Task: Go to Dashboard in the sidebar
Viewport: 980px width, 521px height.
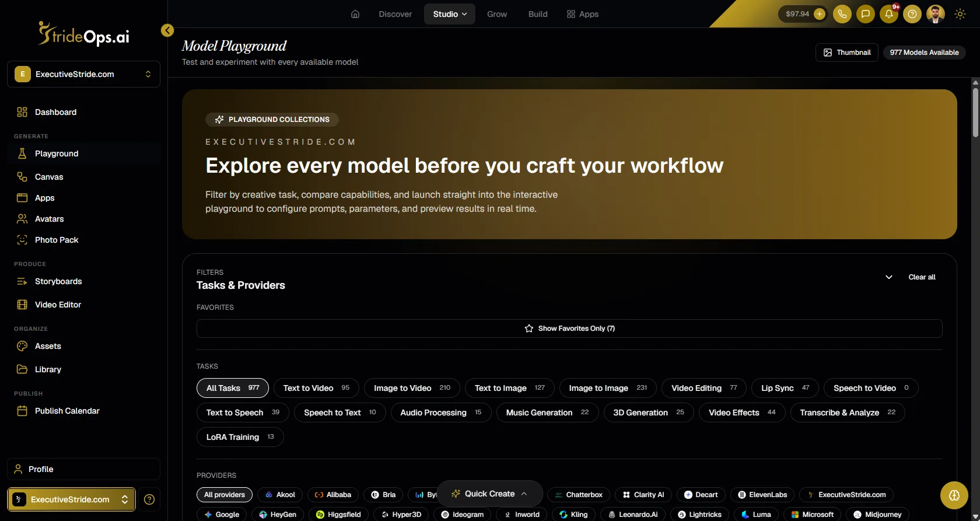Action: coord(83,112)
